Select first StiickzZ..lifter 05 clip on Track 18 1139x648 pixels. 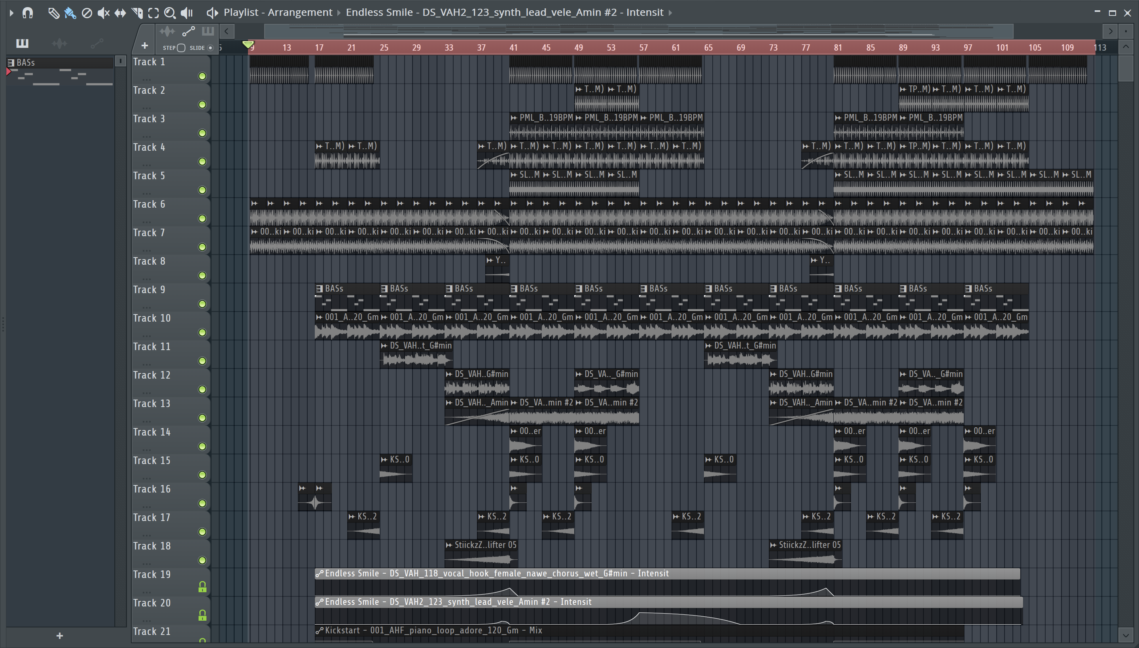481,554
